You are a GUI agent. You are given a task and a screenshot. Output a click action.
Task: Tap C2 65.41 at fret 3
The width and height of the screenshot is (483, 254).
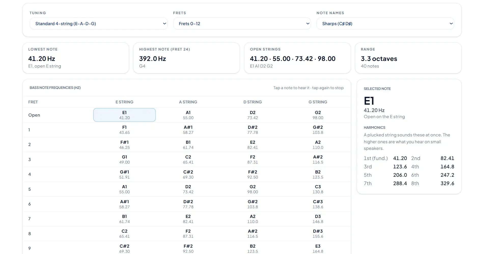coord(188,160)
